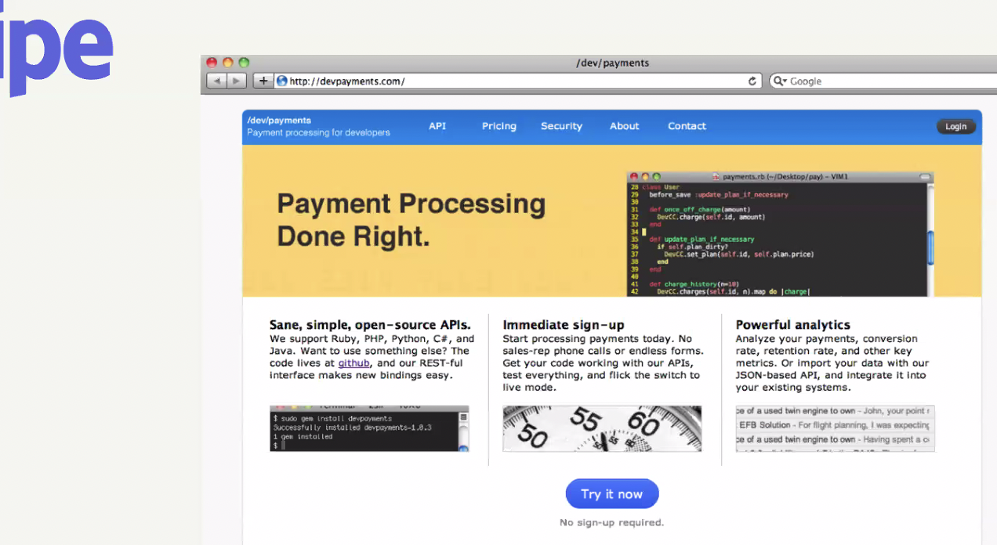Click the reload icon in address bar
The width and height of the screenshot is (997, 545).
tap(752, 81)
